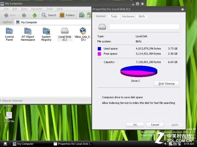197x147 pixels.
Task: Switch to the Btrfs tab
Action: [142, 17]
